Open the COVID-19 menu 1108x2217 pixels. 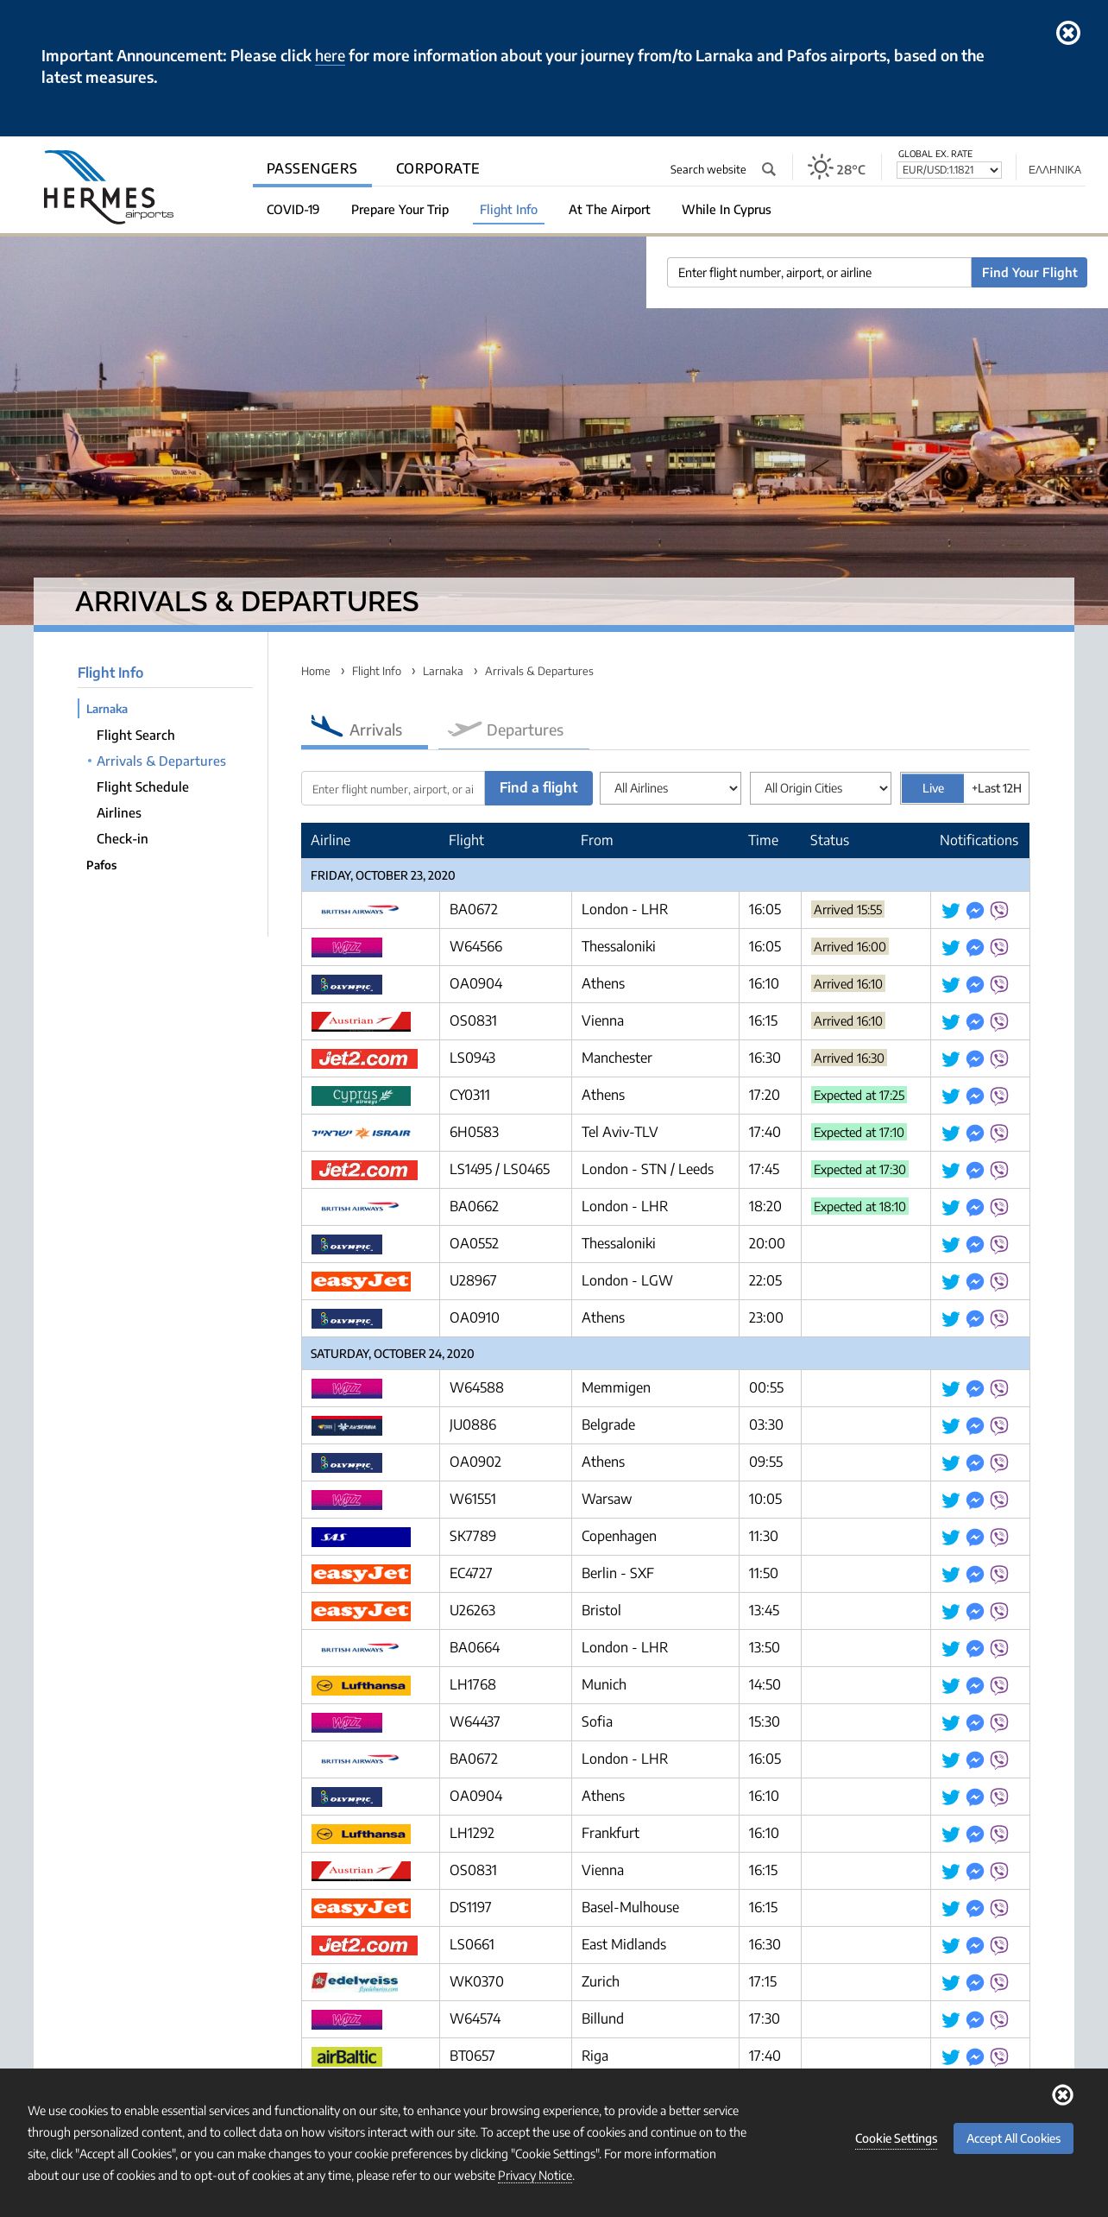tap(293, 210)
